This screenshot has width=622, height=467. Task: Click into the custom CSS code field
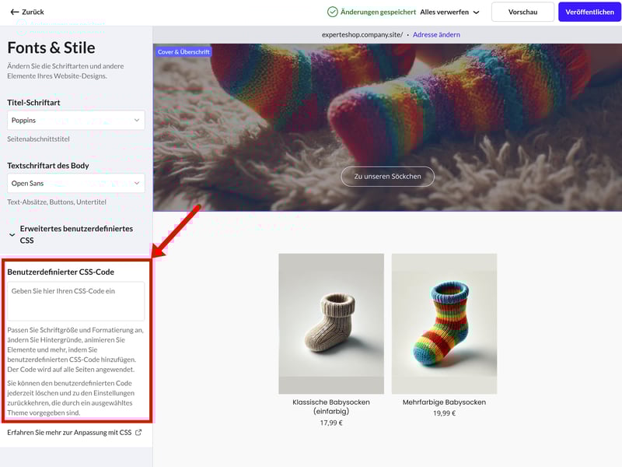pyautogui.click(x=75, y=300)
